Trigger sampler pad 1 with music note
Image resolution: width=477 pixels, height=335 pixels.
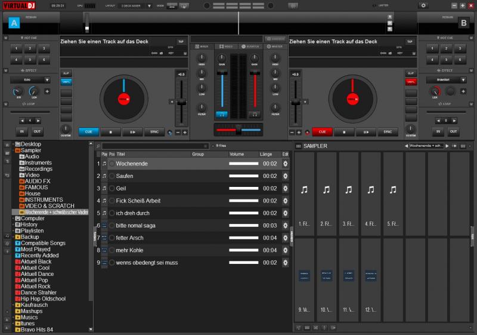click(x=305, y=190)
